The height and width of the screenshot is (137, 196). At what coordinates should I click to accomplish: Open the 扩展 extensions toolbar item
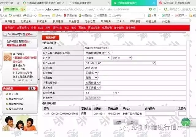[152, 16]
